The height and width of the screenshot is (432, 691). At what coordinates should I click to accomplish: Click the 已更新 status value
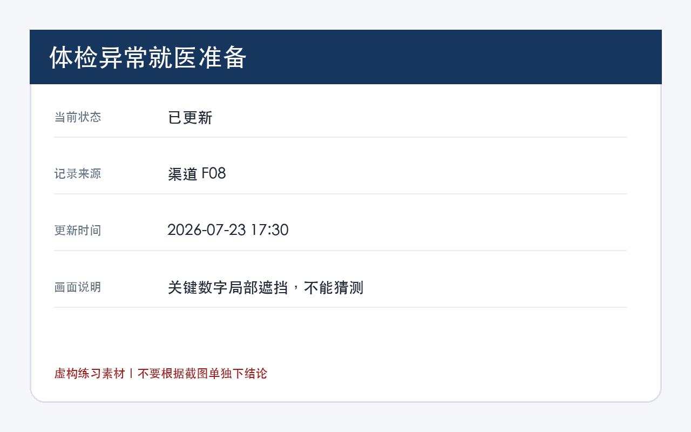click(x=190, y=117)
